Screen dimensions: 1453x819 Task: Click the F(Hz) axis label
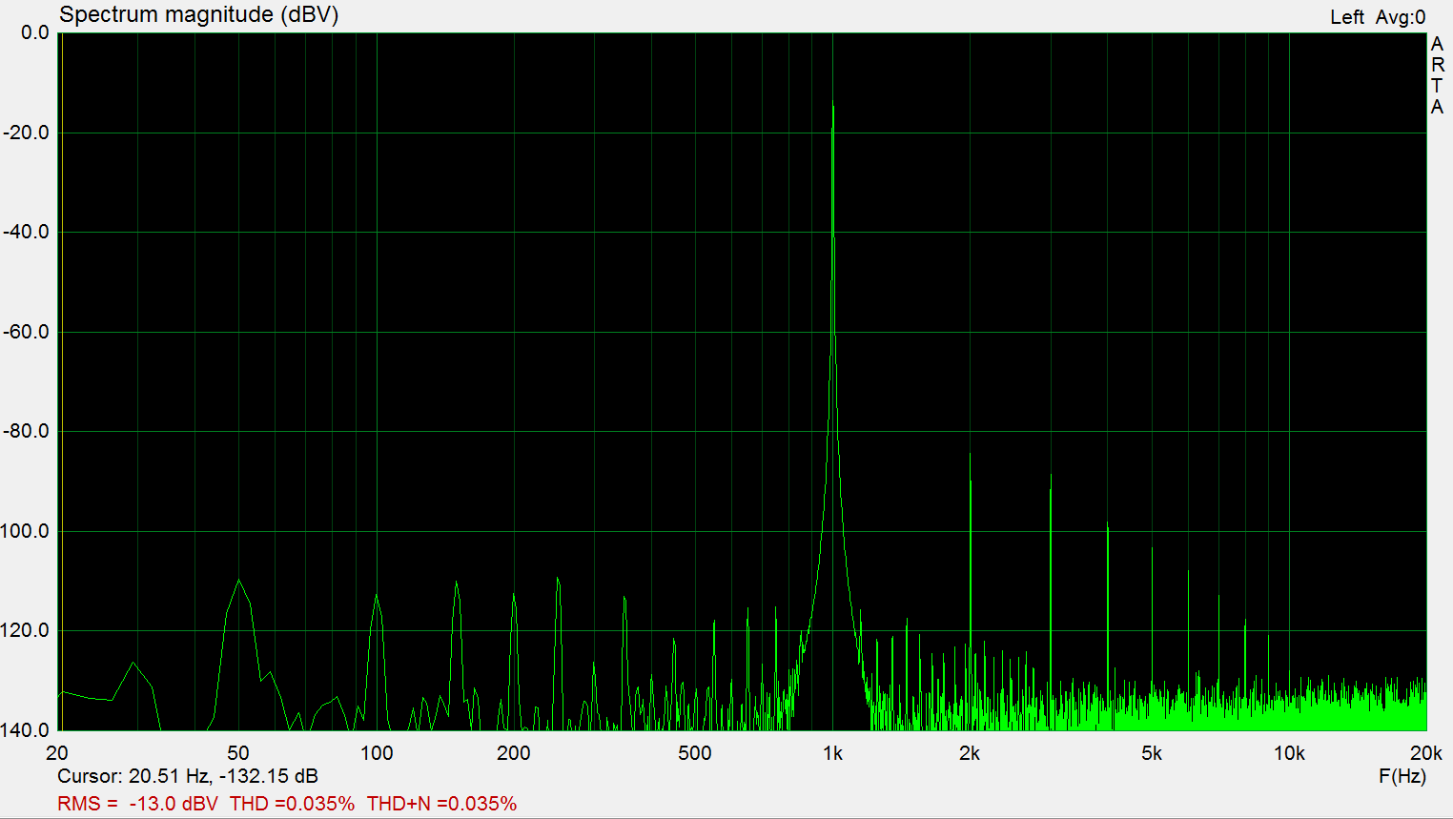point(1402,776)
